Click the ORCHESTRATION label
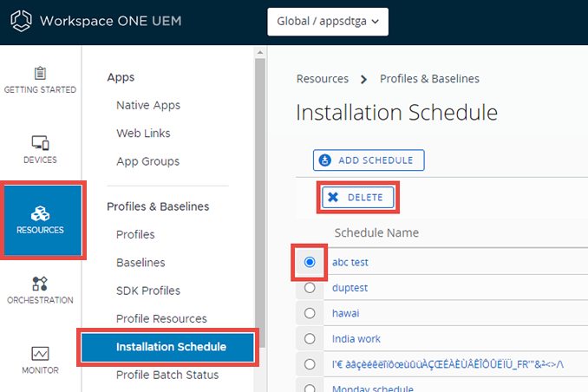Screen dimensions: 588x392 (x=40, y=300)
